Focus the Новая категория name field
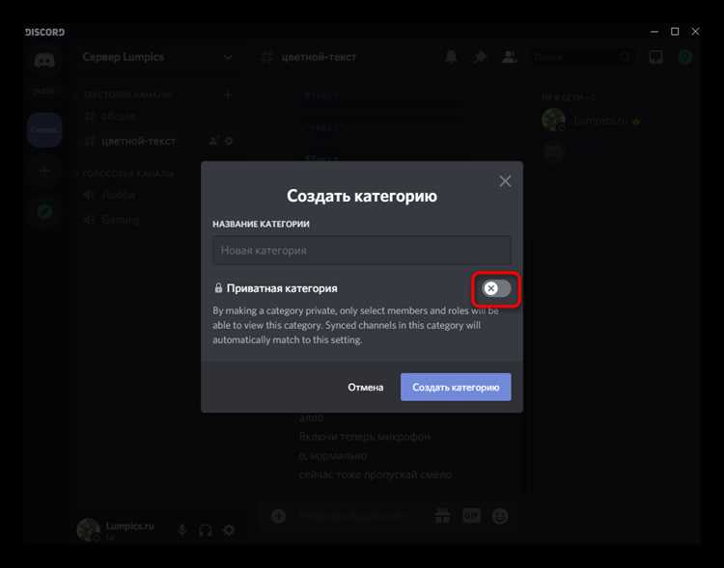This screenshot has width=724, height=568. point(362,251)
